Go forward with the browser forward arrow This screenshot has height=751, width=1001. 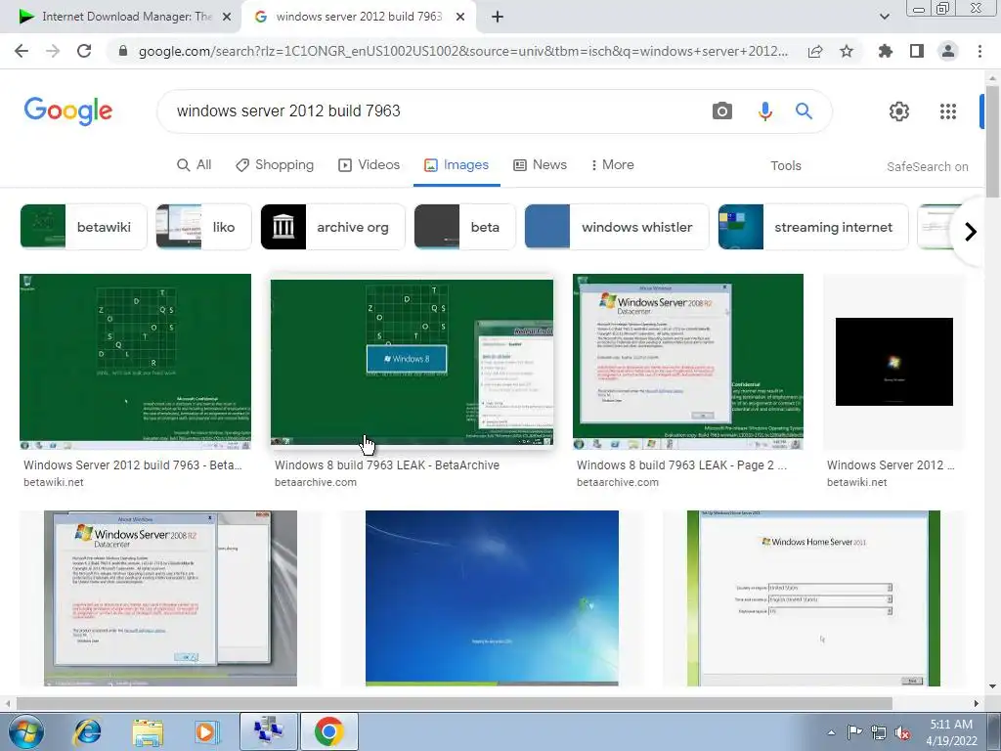(53, 51)
